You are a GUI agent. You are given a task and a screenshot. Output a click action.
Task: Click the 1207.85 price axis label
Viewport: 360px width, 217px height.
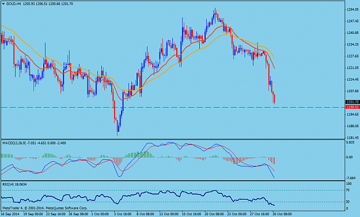(353, 92)
